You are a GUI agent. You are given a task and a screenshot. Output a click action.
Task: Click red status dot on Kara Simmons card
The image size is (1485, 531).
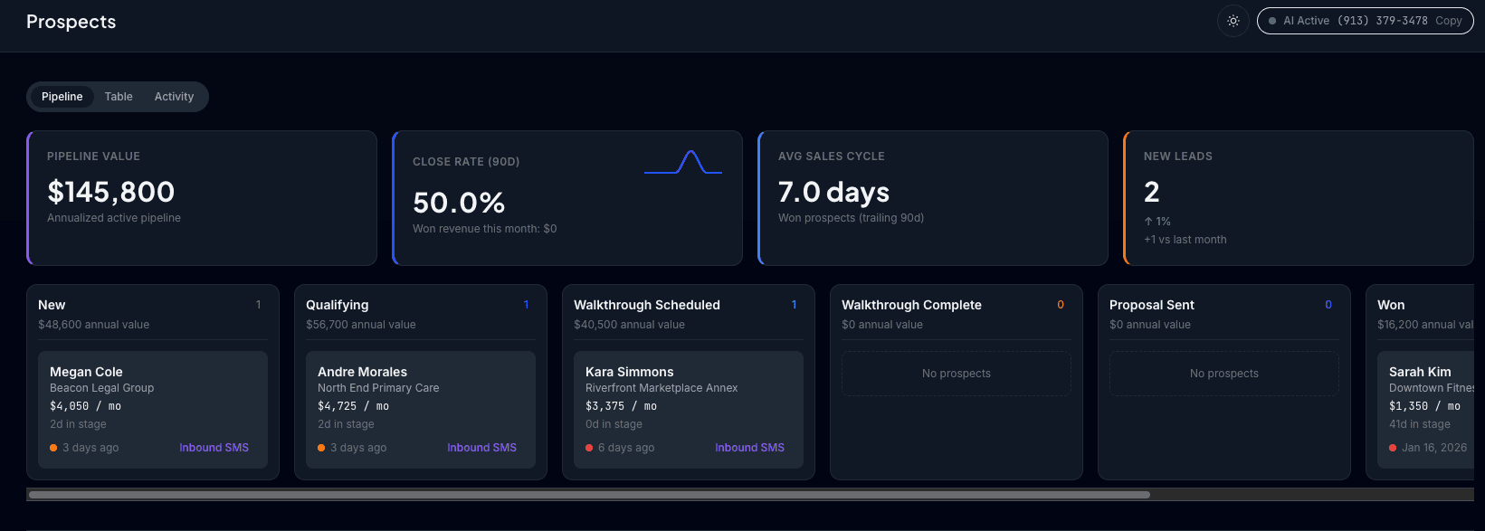(x=589, y=448)
